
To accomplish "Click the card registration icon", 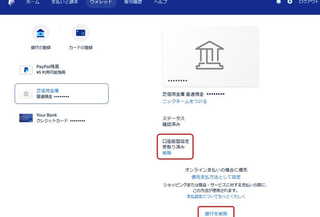I will (80, 33).
